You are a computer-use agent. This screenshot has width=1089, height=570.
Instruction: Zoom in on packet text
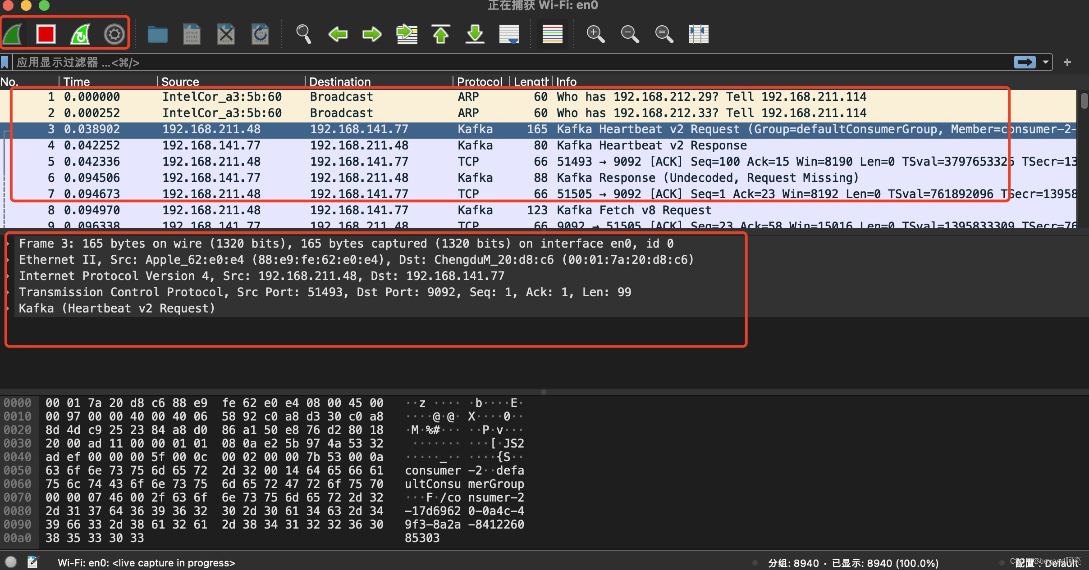pyautogui.click(x=595, y=34)
